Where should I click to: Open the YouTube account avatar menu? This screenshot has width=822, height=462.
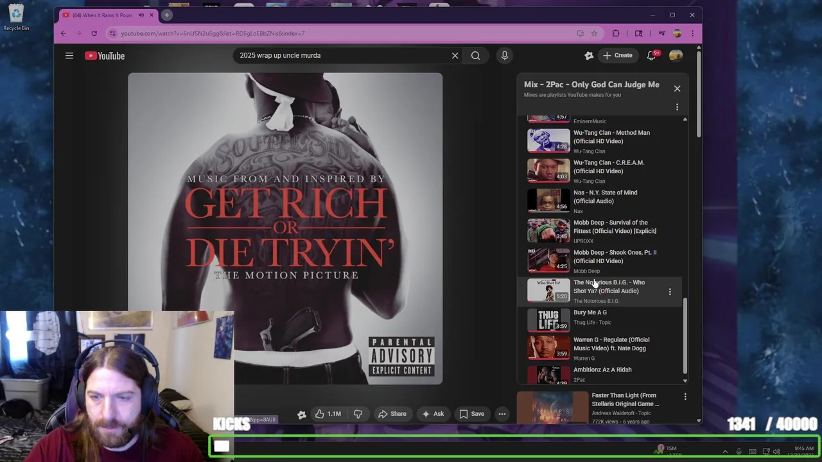tap(676, 56)
